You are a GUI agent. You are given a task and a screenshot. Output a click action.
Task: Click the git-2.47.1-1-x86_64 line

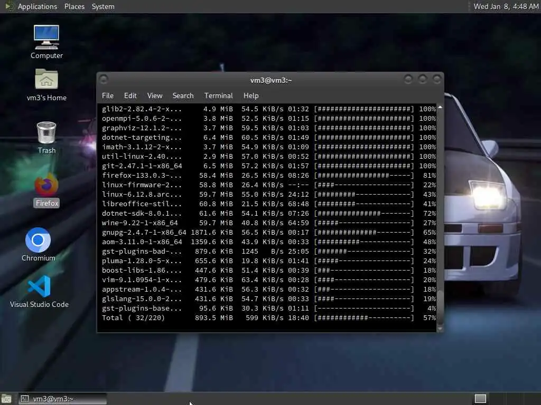[x=269, y=166]
